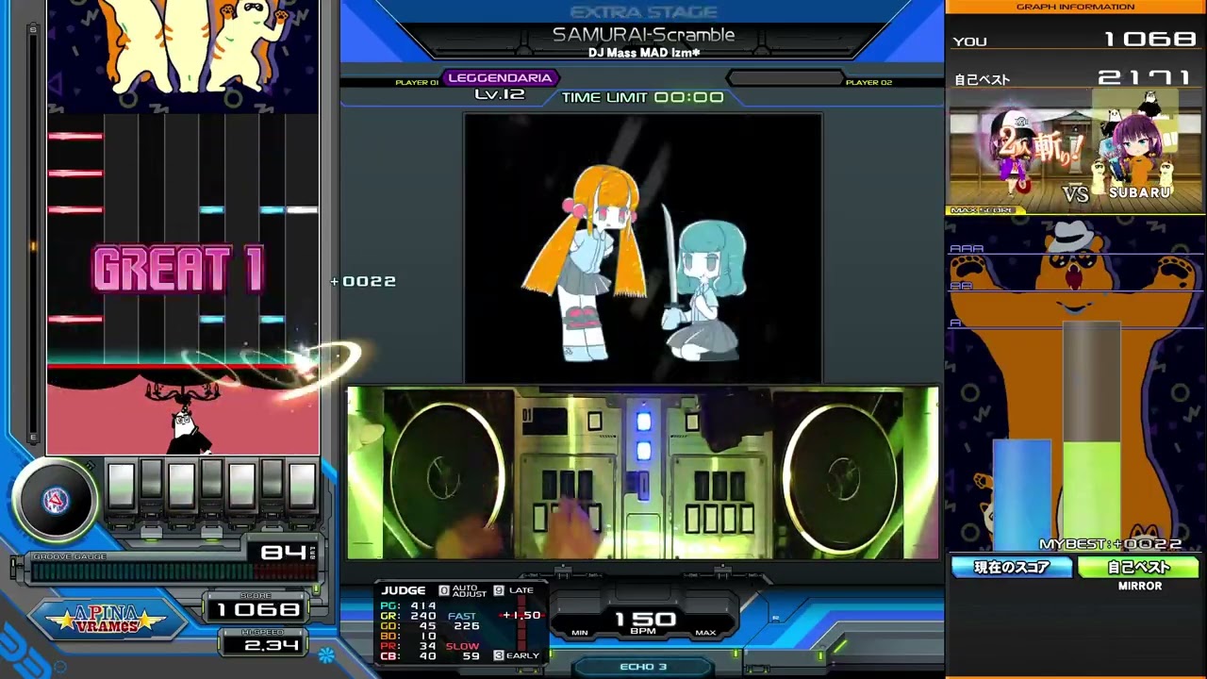Click the PLAYER 02 label
This screenshot has width=1207, height=679.
tap(868, 83)
